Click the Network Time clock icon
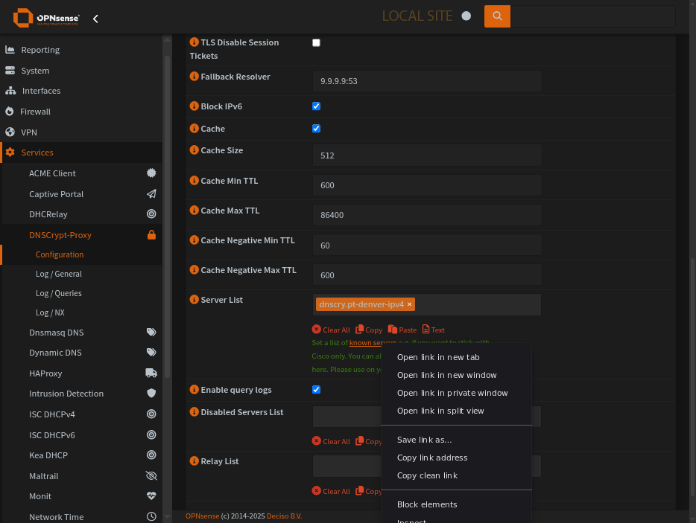This screenshot has width=696, height=523. (151, 516)
